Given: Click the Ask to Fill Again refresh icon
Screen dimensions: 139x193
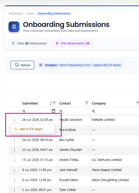Looking at the screenshot, I should click(16, 129).
